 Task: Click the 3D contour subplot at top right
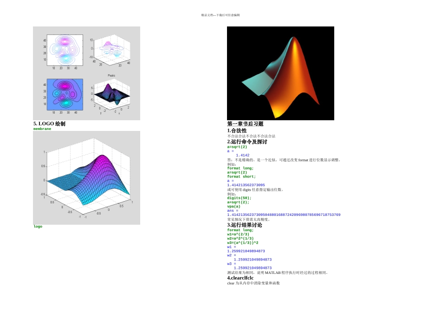click(x=112, y=50)
